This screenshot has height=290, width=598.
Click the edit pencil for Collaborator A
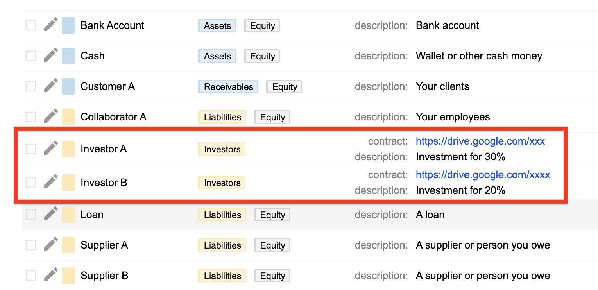coord(50,116)
